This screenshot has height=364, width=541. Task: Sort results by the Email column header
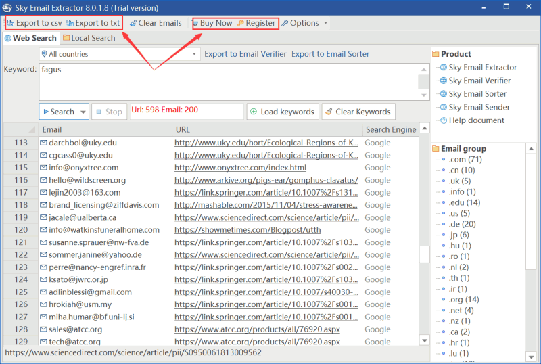tap(101, 129)
